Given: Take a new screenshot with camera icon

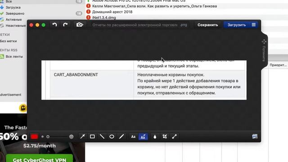Looking at the screenshot, I should point(80,25).
